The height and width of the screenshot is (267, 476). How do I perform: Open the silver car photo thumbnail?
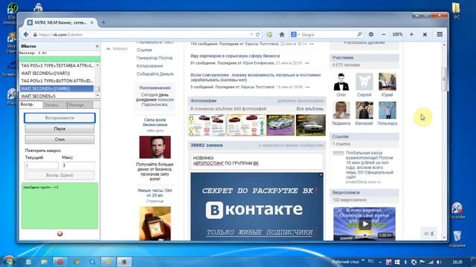click(x=280, y=125)
